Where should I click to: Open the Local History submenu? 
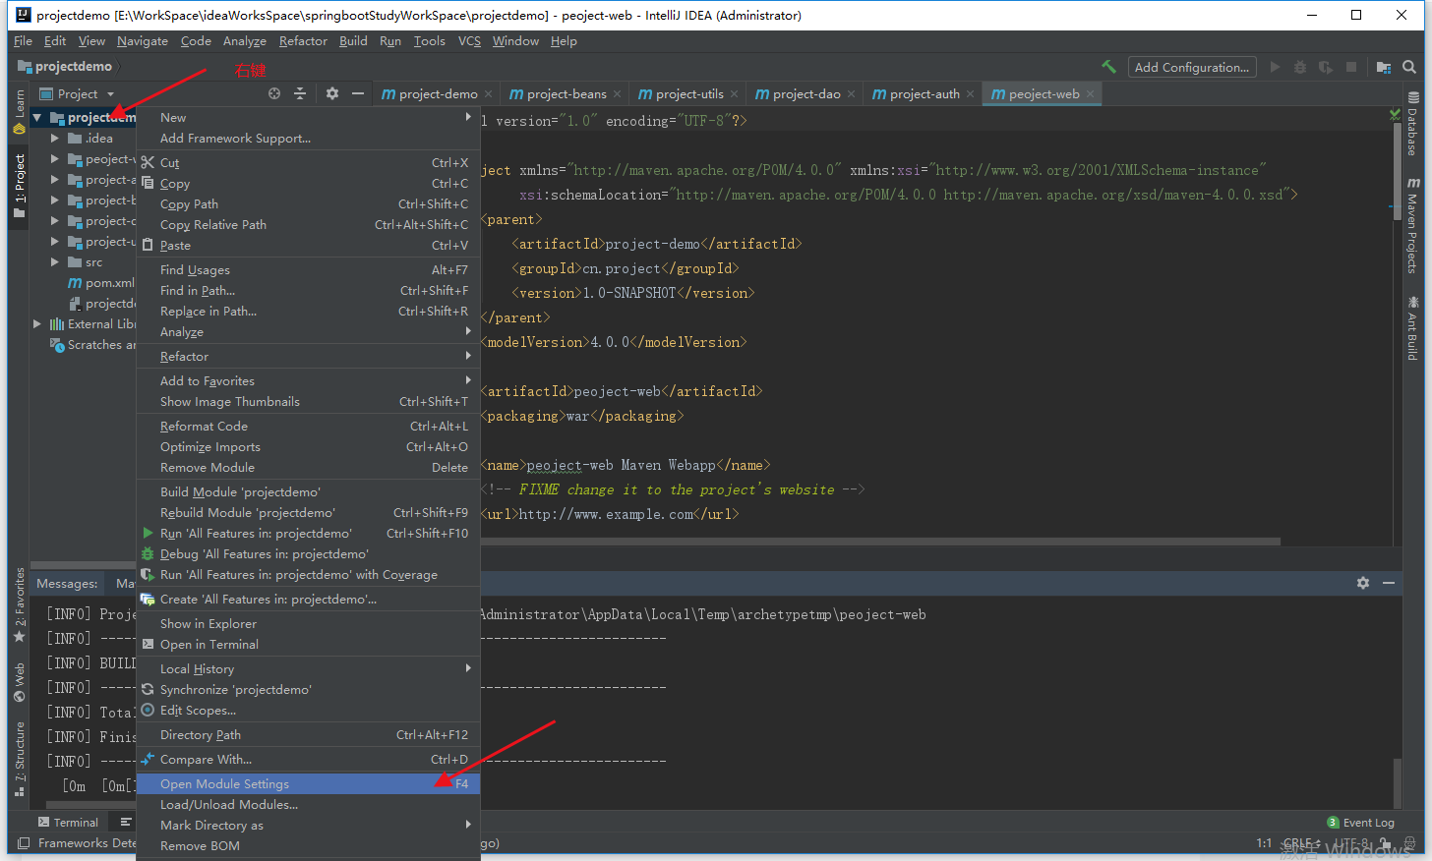(x=308, y=669)
